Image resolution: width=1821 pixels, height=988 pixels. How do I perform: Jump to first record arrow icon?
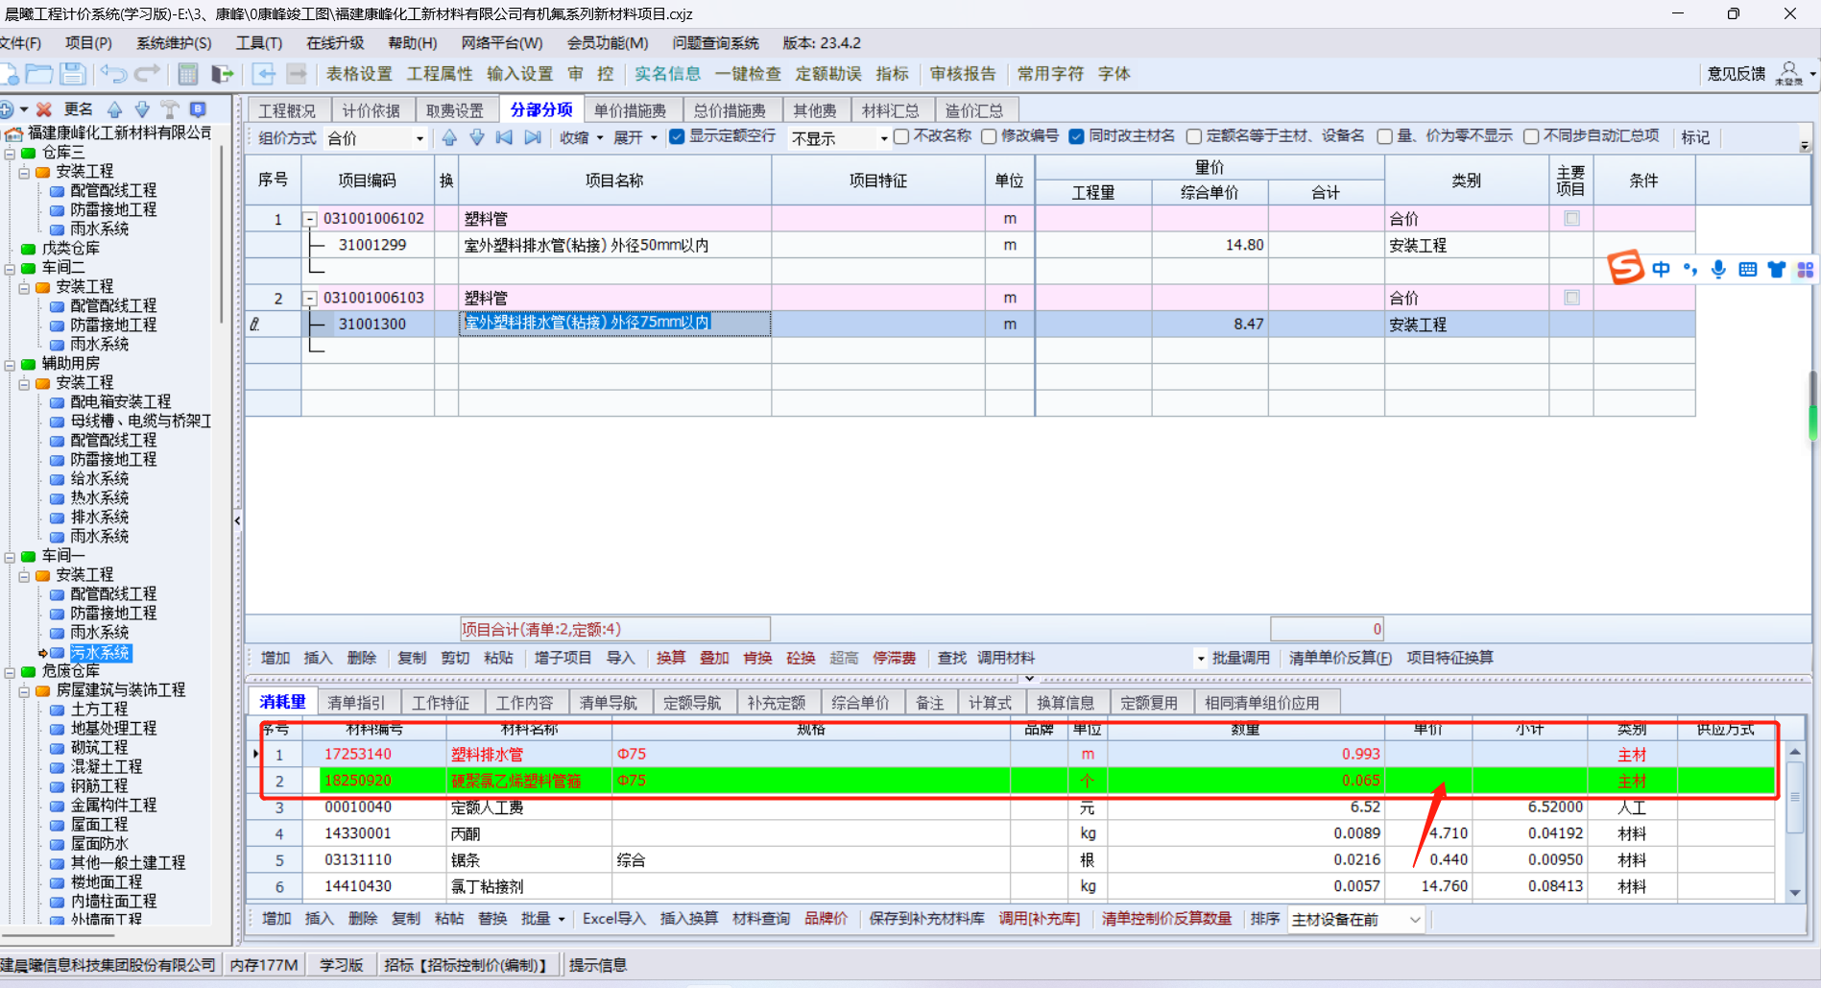[x=504, y=137]
